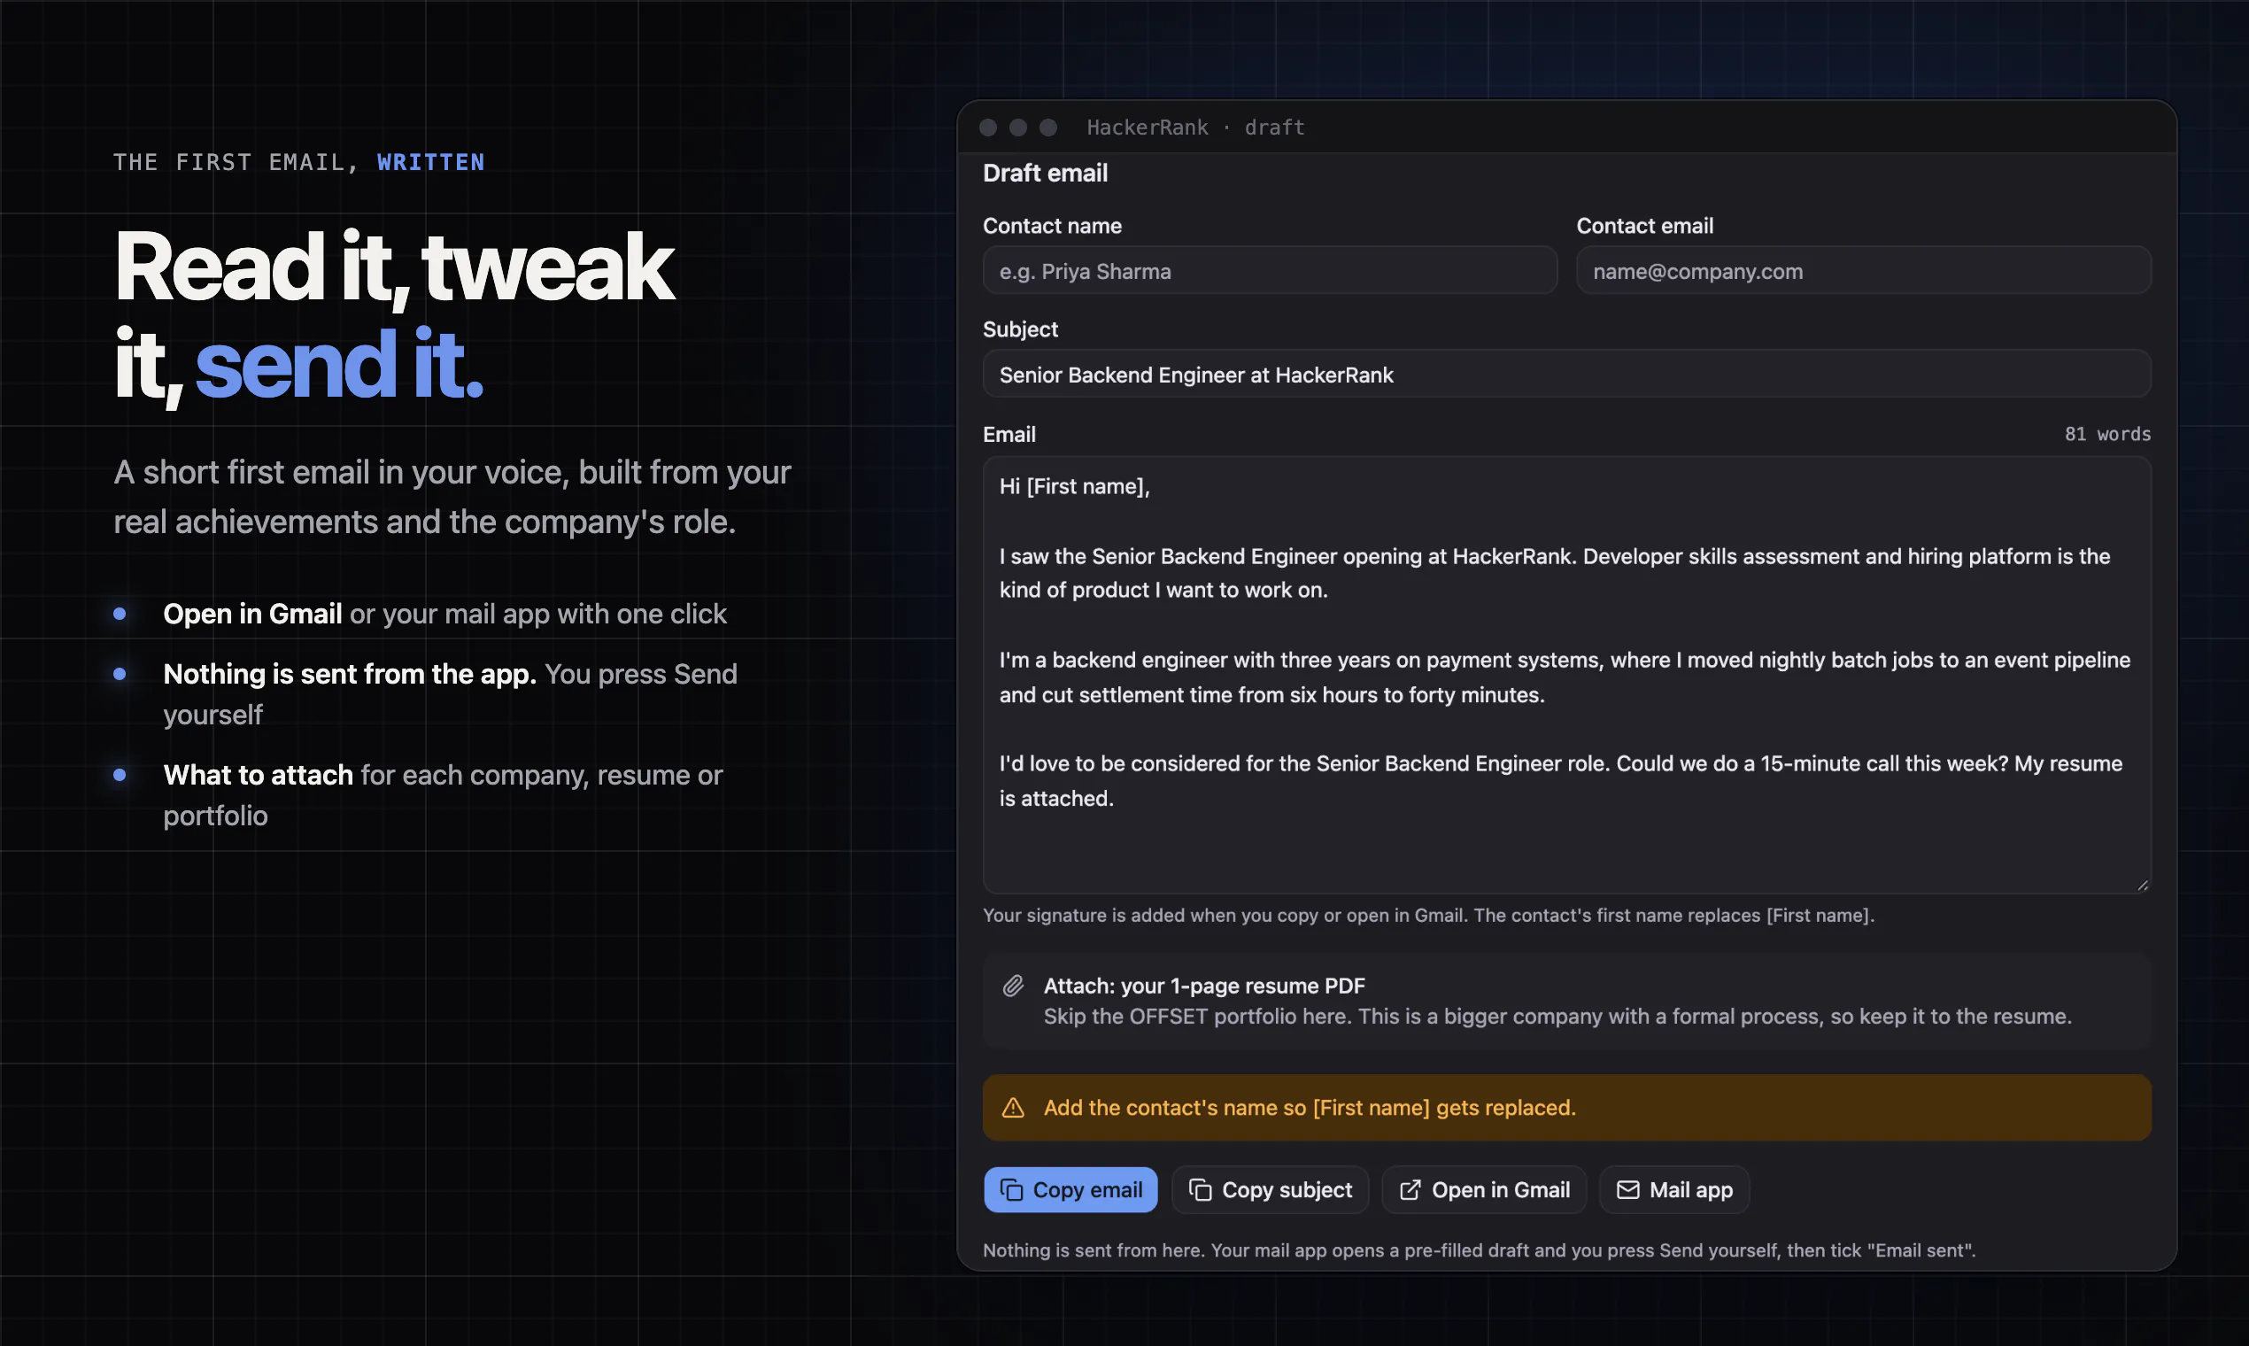
Task: Click the 'send it.' blue headline text
Action: [339, 366]
